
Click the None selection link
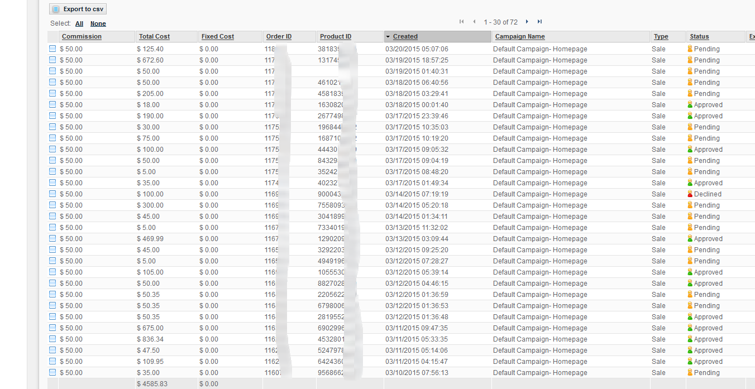tap(98, 23)
